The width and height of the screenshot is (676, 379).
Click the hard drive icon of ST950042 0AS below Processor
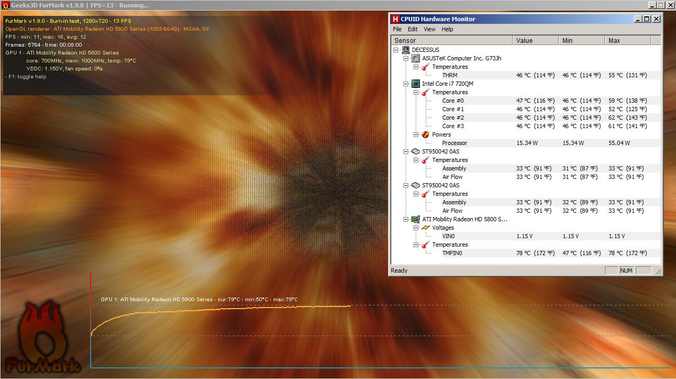pyautogui.click(x=416, y=151)
